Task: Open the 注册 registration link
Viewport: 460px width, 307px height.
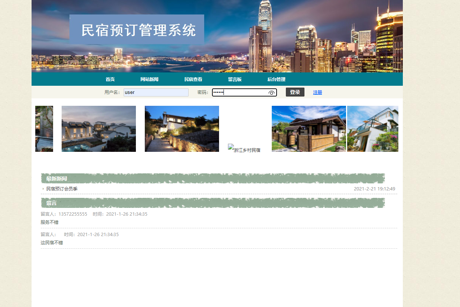Action: click(317, 92)
